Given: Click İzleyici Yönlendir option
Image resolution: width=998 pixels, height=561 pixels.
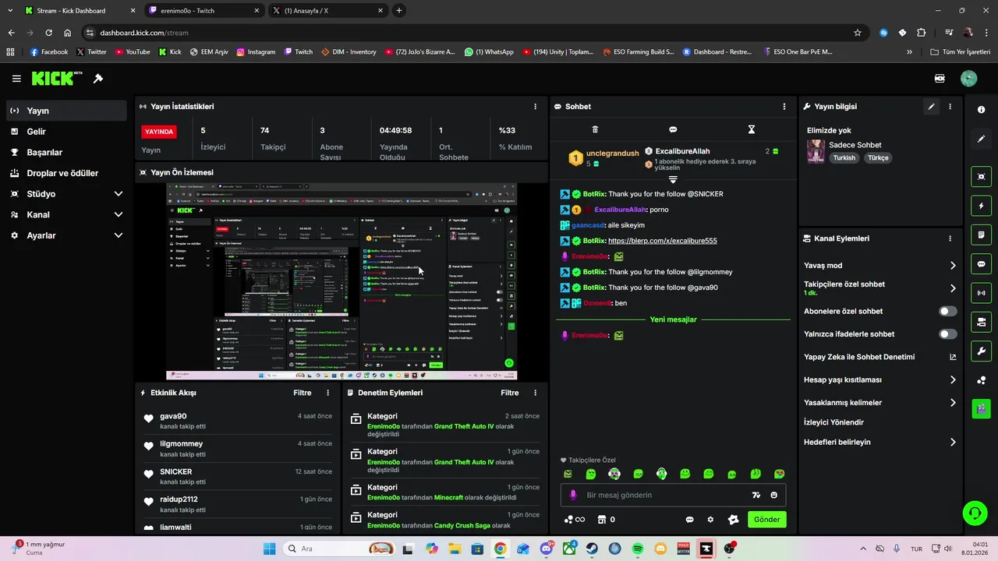Looking at the screenshot, I should pos(833,422).
